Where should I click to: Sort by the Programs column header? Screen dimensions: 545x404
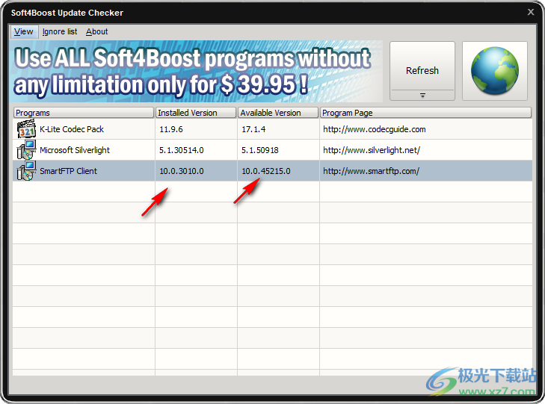[84, 113]
